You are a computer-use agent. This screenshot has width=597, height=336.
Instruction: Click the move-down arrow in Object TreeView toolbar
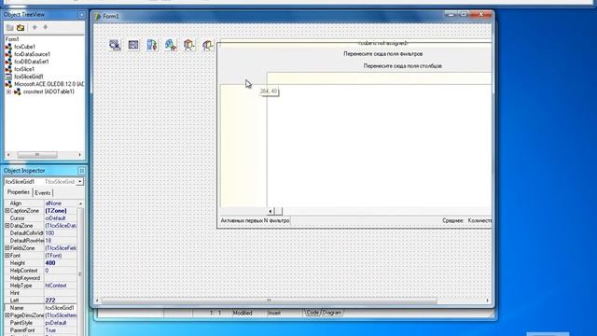(46, 27)
